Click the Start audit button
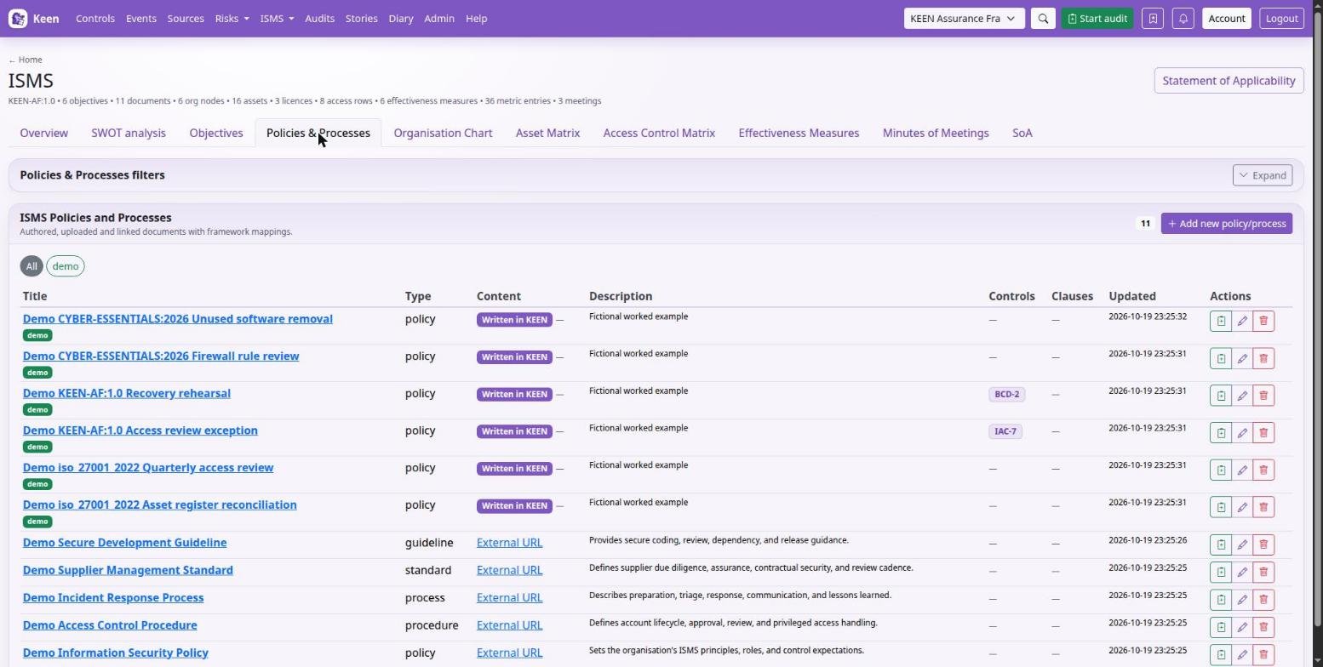 tap(1097, 18)
